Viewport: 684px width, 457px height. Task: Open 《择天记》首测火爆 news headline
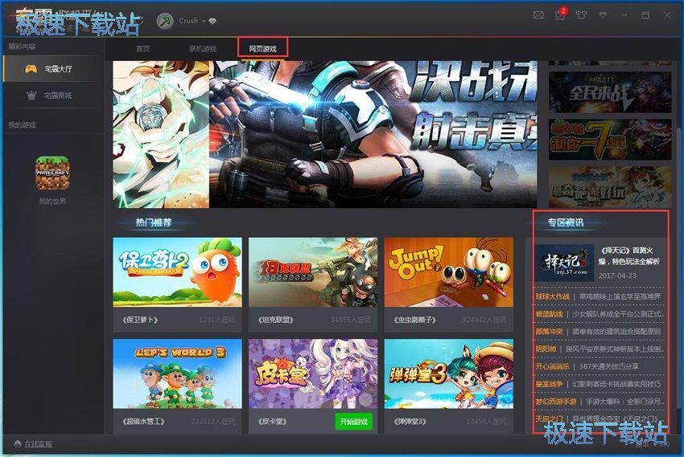pos(629,256)
